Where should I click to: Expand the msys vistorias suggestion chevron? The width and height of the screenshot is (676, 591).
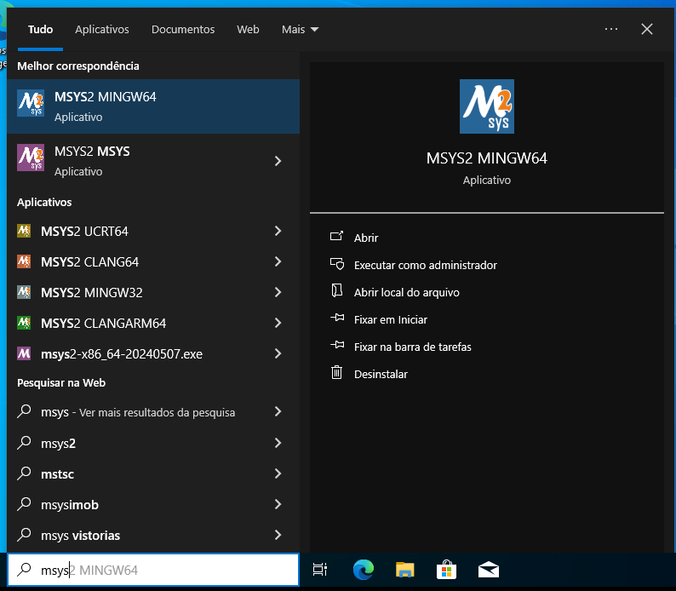click(278, 535)
